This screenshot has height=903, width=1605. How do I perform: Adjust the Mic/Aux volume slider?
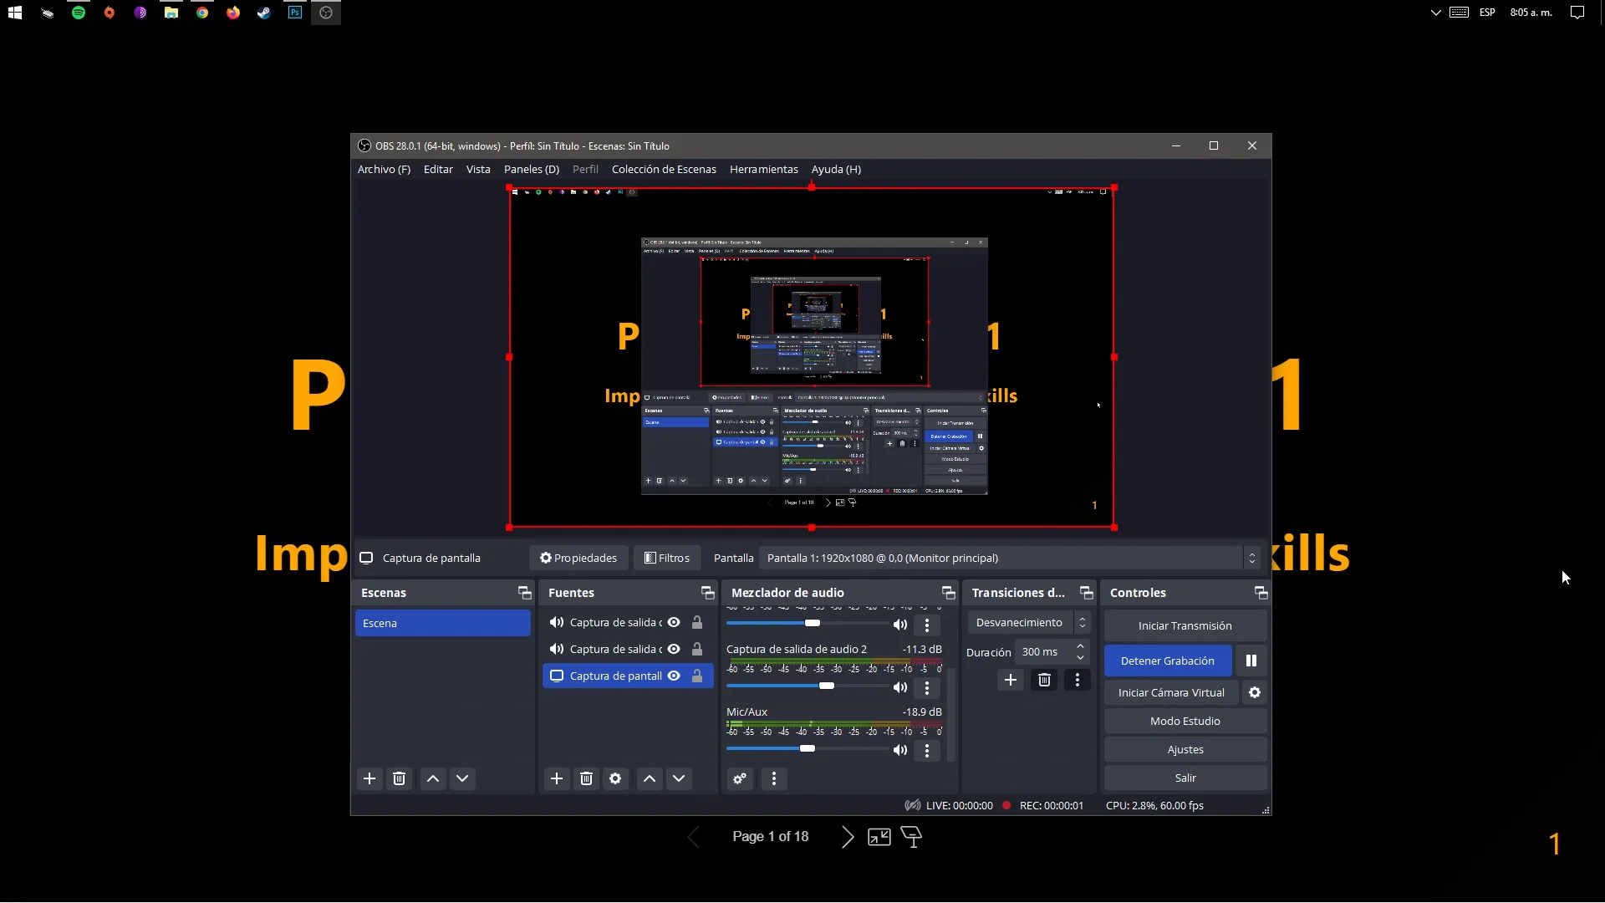coord(807,748)
